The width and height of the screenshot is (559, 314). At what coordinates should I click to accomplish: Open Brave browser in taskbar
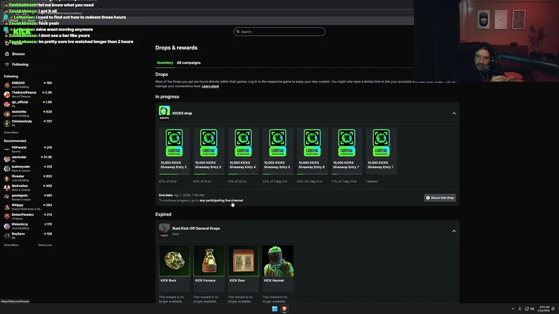click(284, 309)
